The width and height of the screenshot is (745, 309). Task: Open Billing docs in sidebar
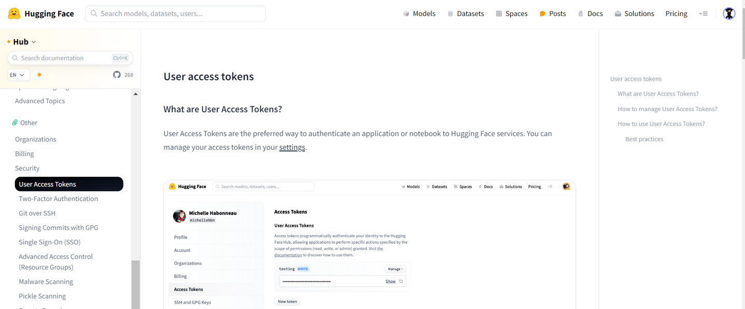(24, 153)
